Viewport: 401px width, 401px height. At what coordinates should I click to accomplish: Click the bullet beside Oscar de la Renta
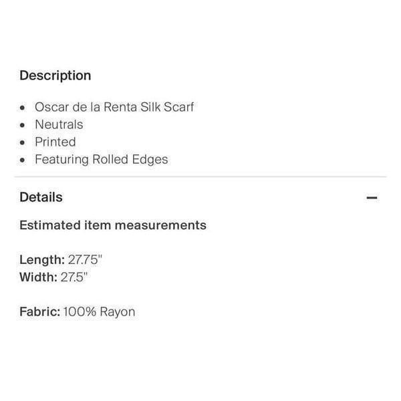click(x=23, y=108)
